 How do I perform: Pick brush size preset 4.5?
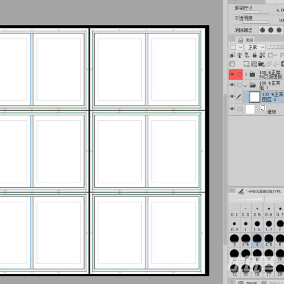[269, 240]
